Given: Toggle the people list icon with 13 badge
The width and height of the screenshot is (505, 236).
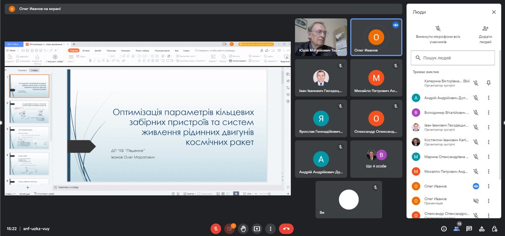Looking at the screenshot, I should pos(457,229).
